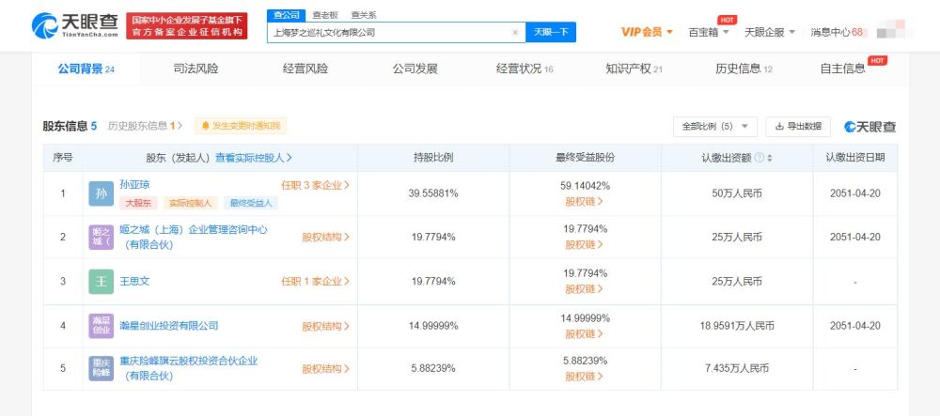Select the 39.55881% shareholding cell

click(x=433, y=193)
